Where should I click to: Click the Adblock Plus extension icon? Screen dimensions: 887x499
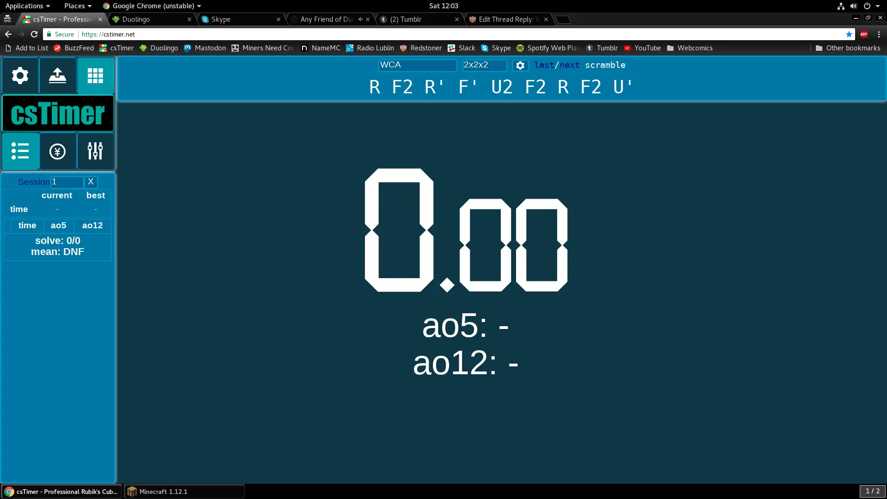(x=864, y=34)
